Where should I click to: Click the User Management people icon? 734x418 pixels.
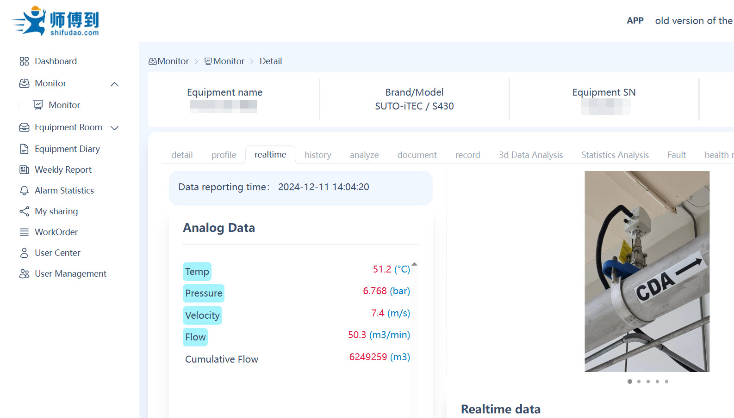tap(24, 273)
